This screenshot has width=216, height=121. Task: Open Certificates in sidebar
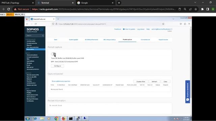[x=30, y=101]
